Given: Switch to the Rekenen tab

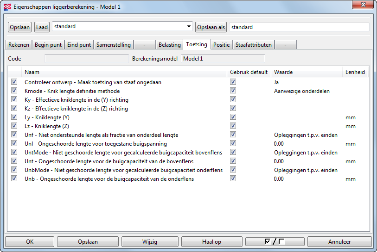Looking at the screenshot, I should coord(19,44).
